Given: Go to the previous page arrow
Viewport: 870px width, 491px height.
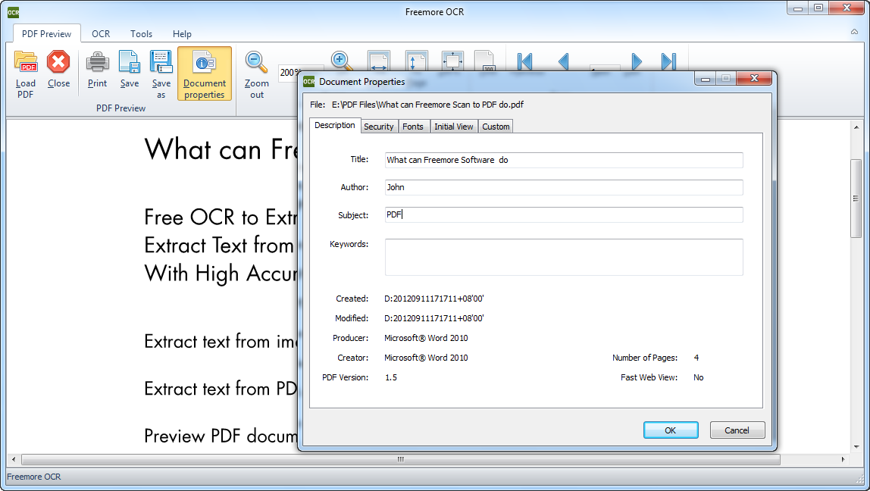Looking at the screenshot, I should 564,61.
